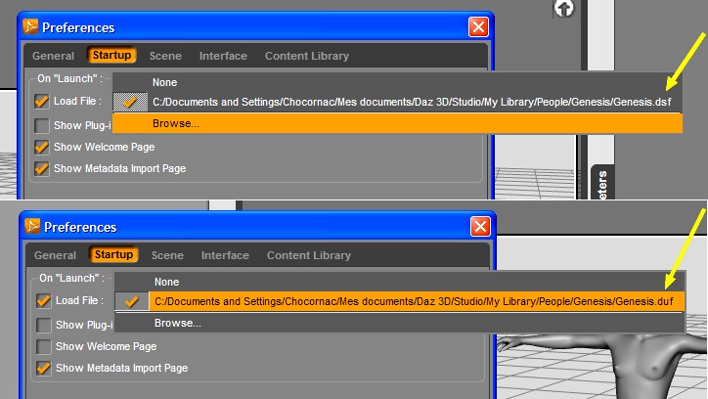Select the Startup tab in the lower Preferences window
This screenshot has height=399, width=708.
113,254
